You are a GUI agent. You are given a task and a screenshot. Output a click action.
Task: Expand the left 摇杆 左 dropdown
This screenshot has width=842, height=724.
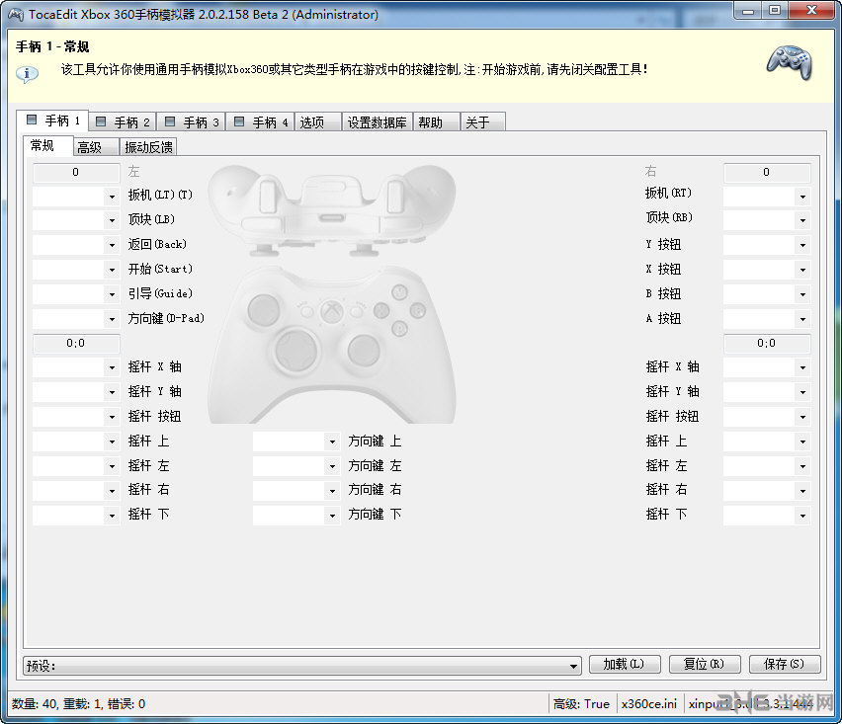[76, 466]
